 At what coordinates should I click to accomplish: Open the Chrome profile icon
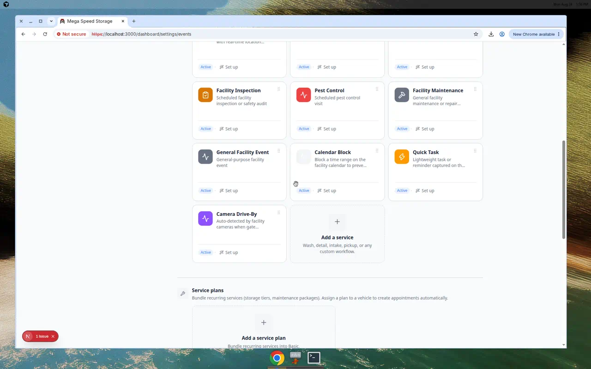(x=502, y=34)
